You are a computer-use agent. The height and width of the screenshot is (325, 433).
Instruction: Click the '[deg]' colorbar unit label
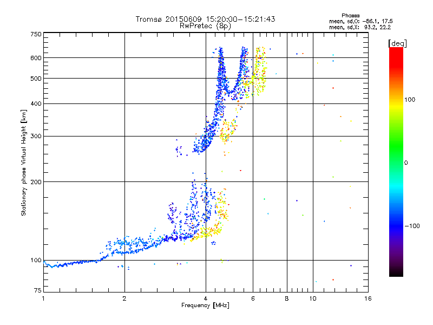[397, 43]
